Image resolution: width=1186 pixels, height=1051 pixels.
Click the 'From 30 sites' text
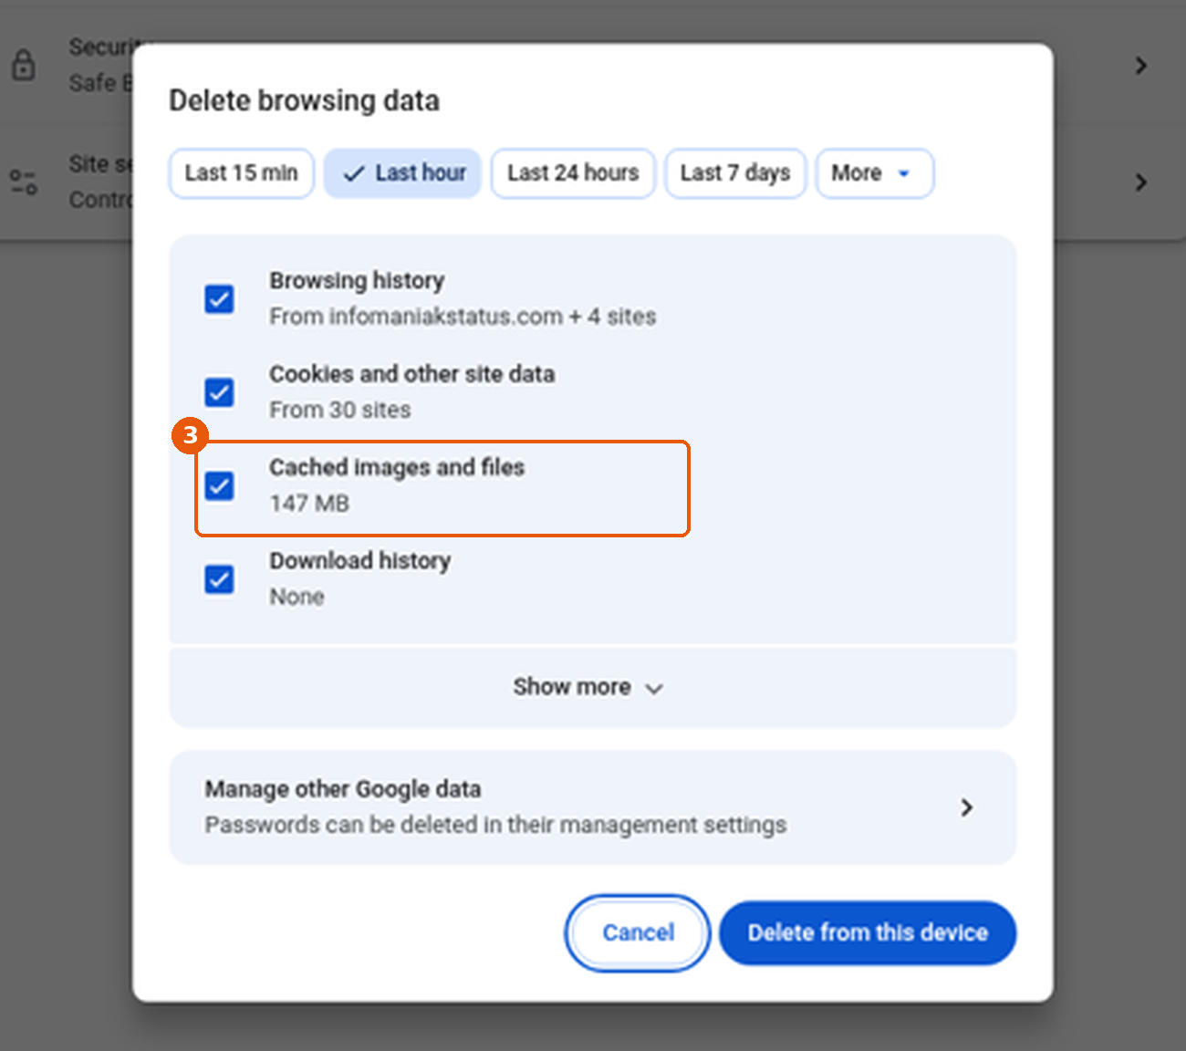click(339, 411)
